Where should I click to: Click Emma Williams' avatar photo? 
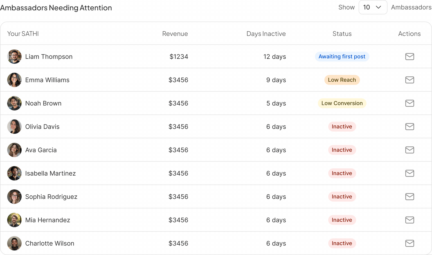[x=14, y=80]
